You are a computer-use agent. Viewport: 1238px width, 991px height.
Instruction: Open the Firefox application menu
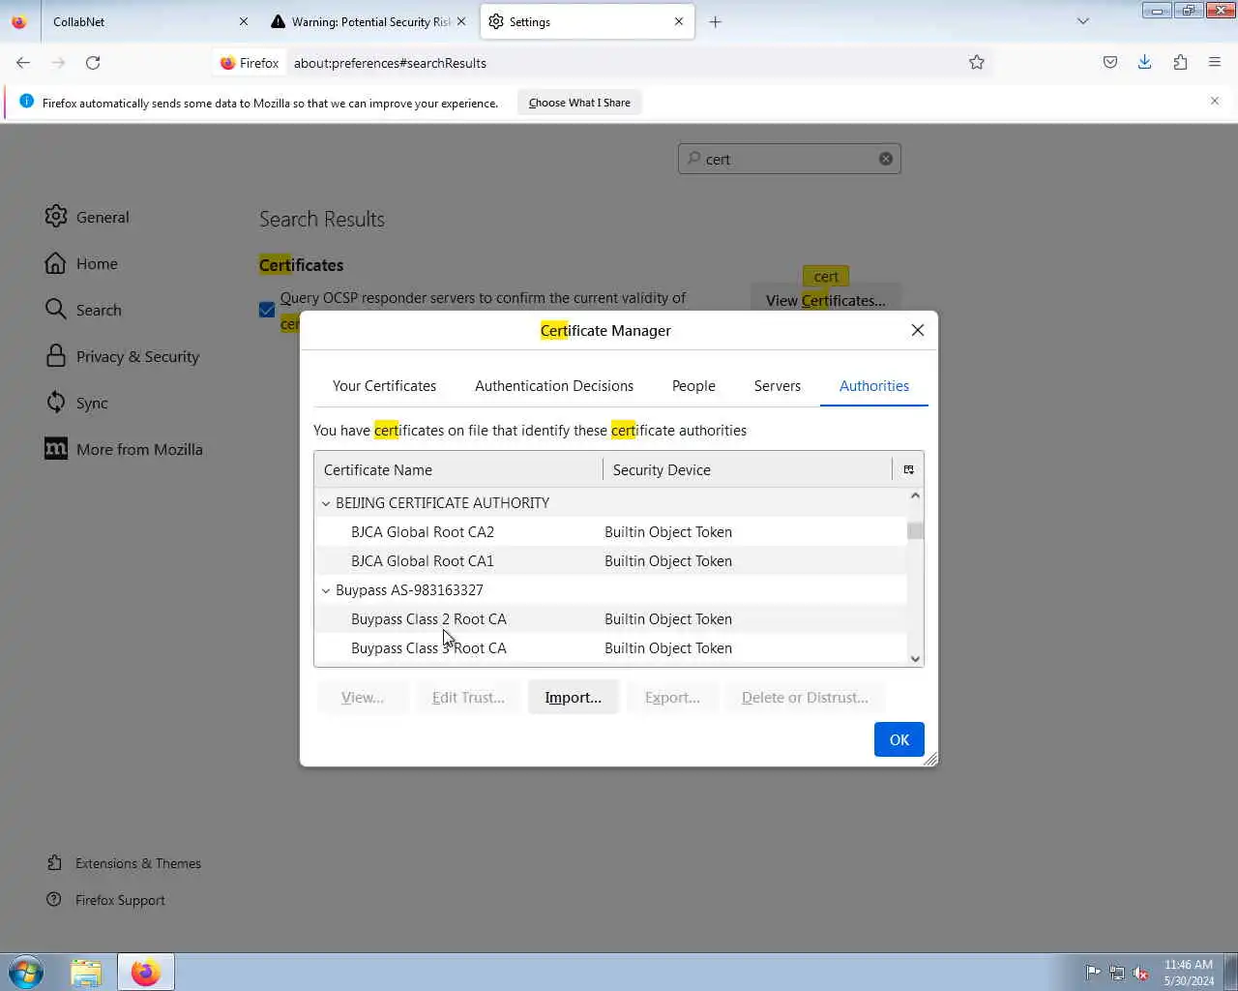[1215, 63]
